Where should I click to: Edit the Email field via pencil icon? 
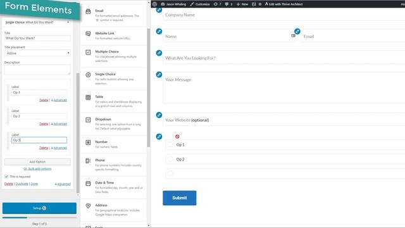click(x=297, y=31)
